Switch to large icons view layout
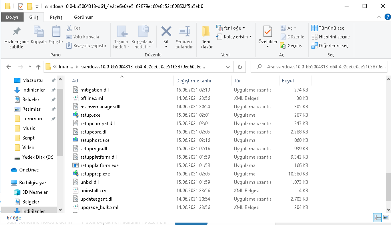 pyautogui.click(x=386, y=217)
